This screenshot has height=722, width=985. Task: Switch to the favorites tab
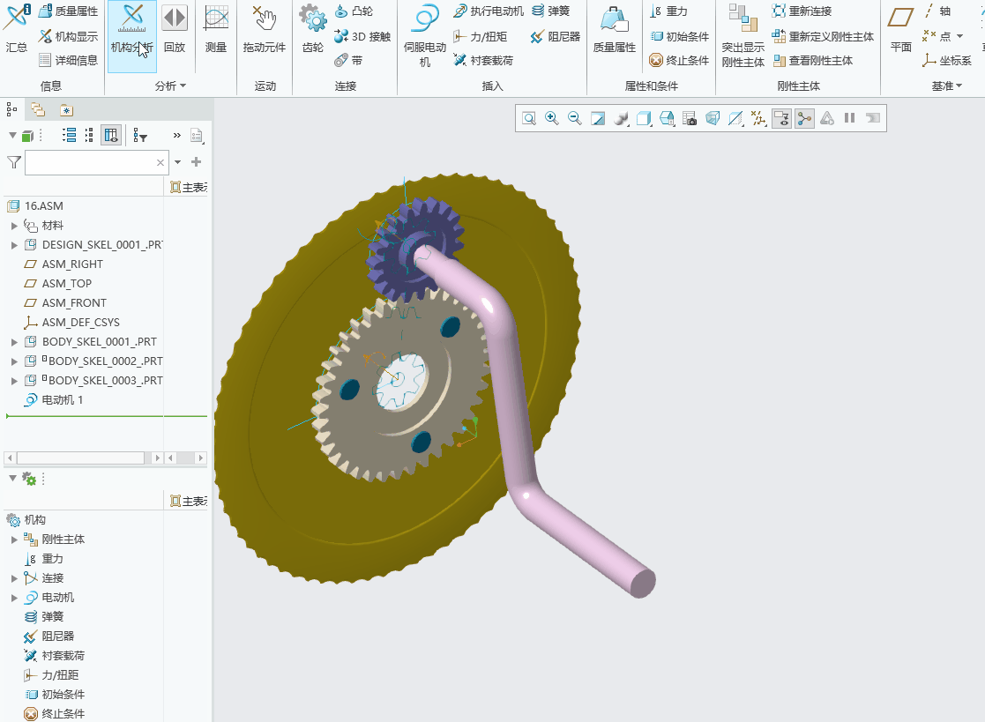(66, 110)
